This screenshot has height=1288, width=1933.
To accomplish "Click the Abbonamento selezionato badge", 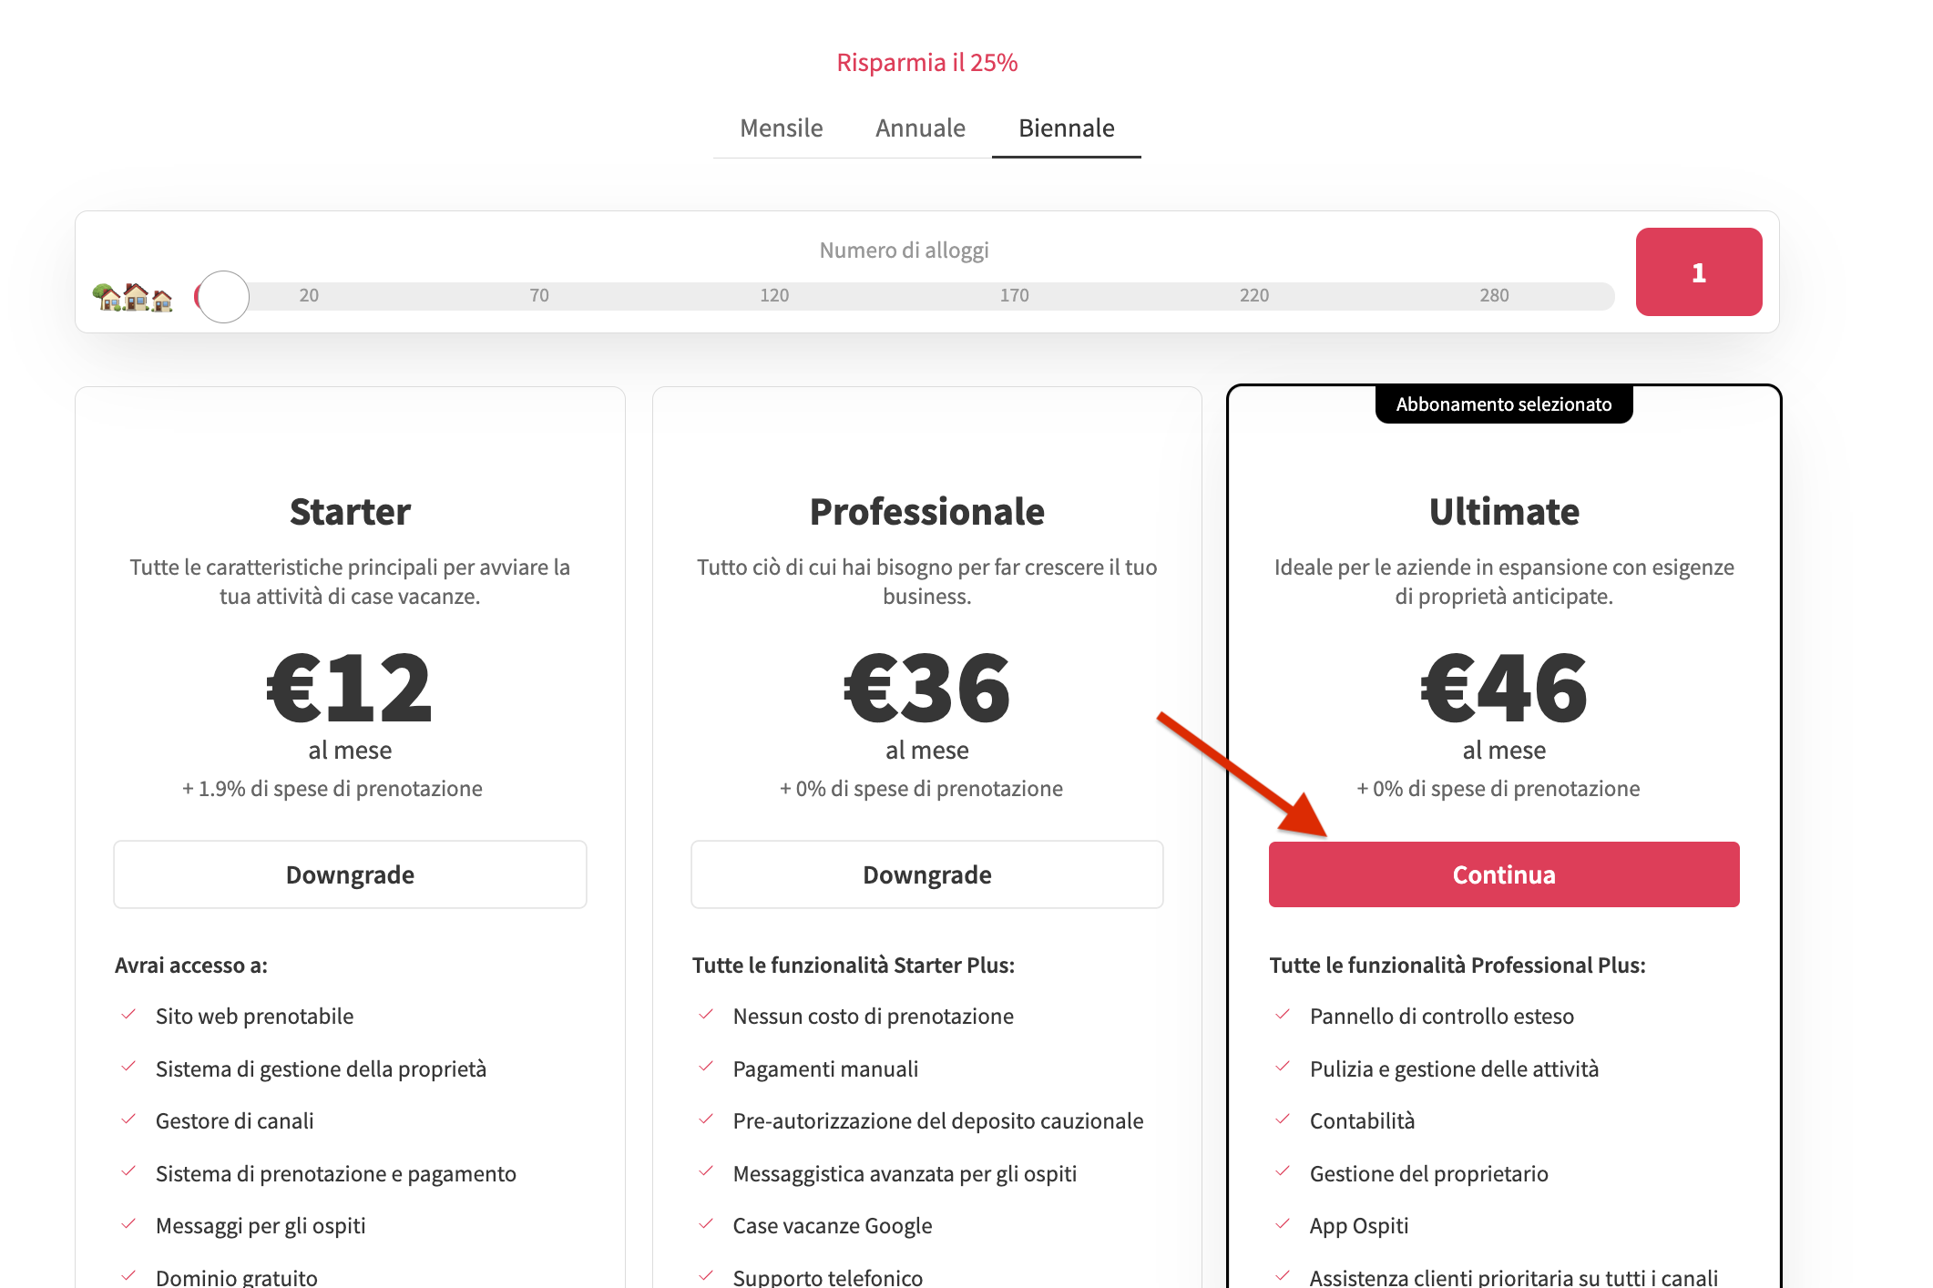I will (x=1504, y=404).
